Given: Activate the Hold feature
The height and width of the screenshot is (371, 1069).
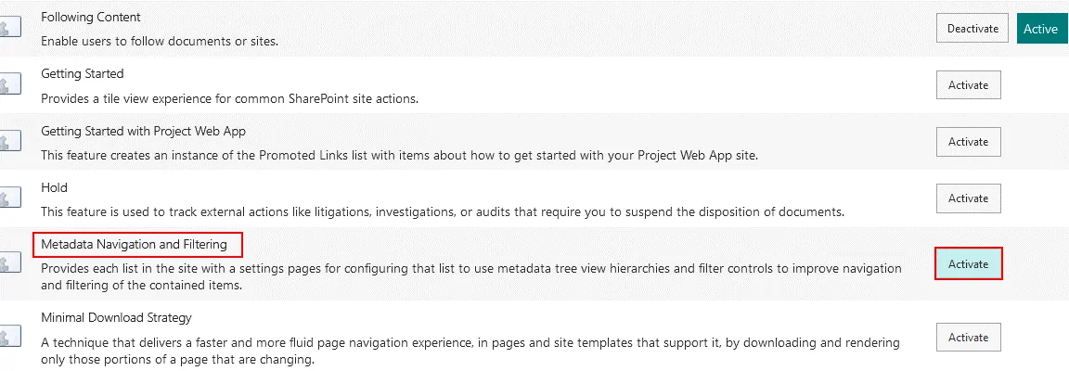Looking at the screenshot, I should click(968, 198).
